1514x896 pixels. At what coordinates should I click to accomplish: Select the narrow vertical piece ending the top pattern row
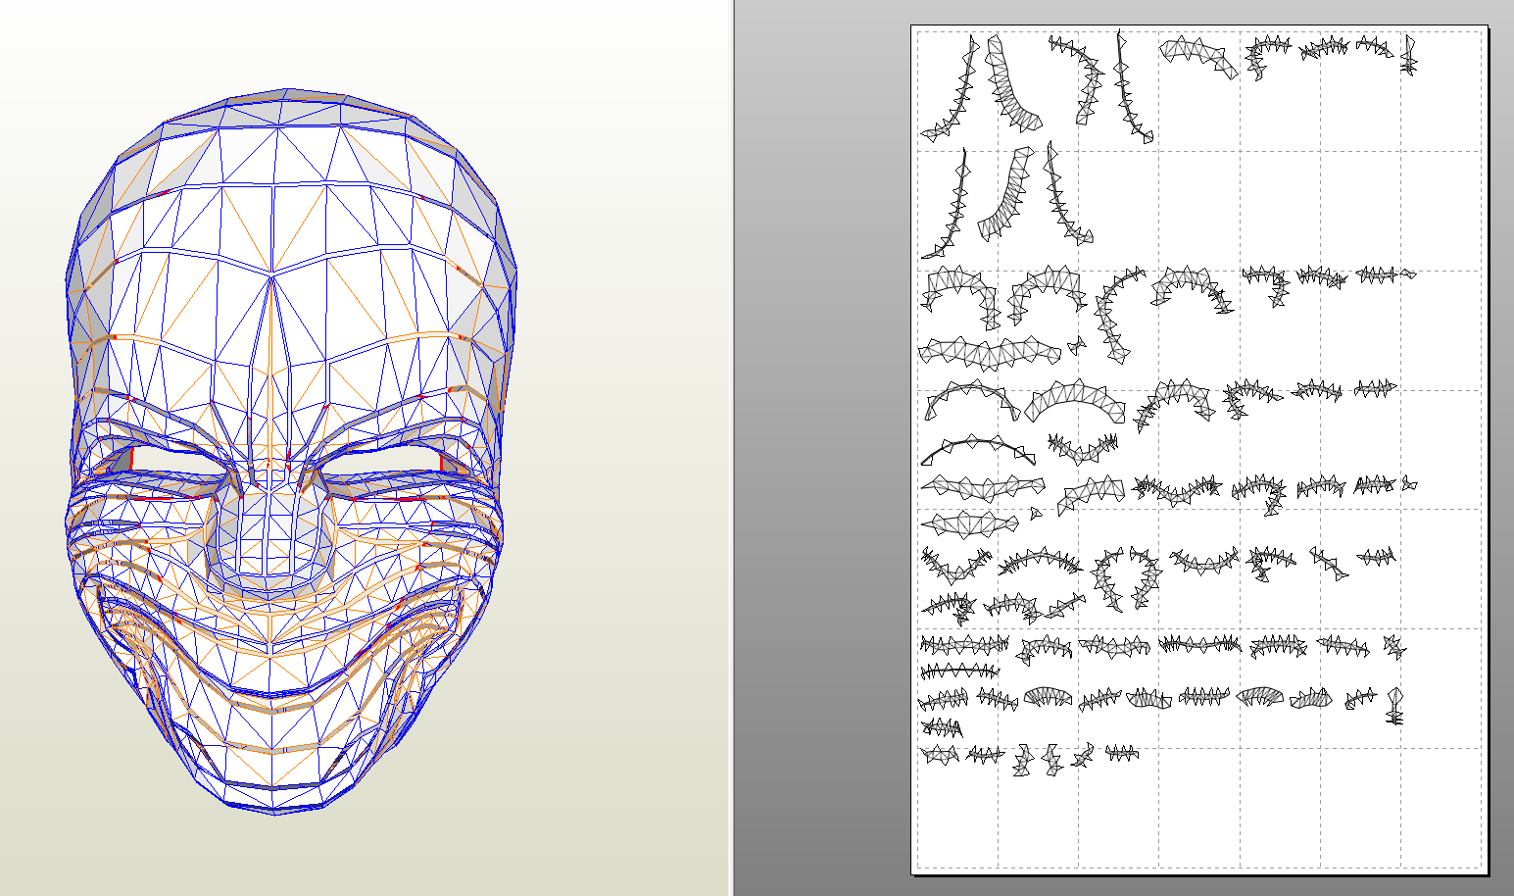coord(1409,56)
